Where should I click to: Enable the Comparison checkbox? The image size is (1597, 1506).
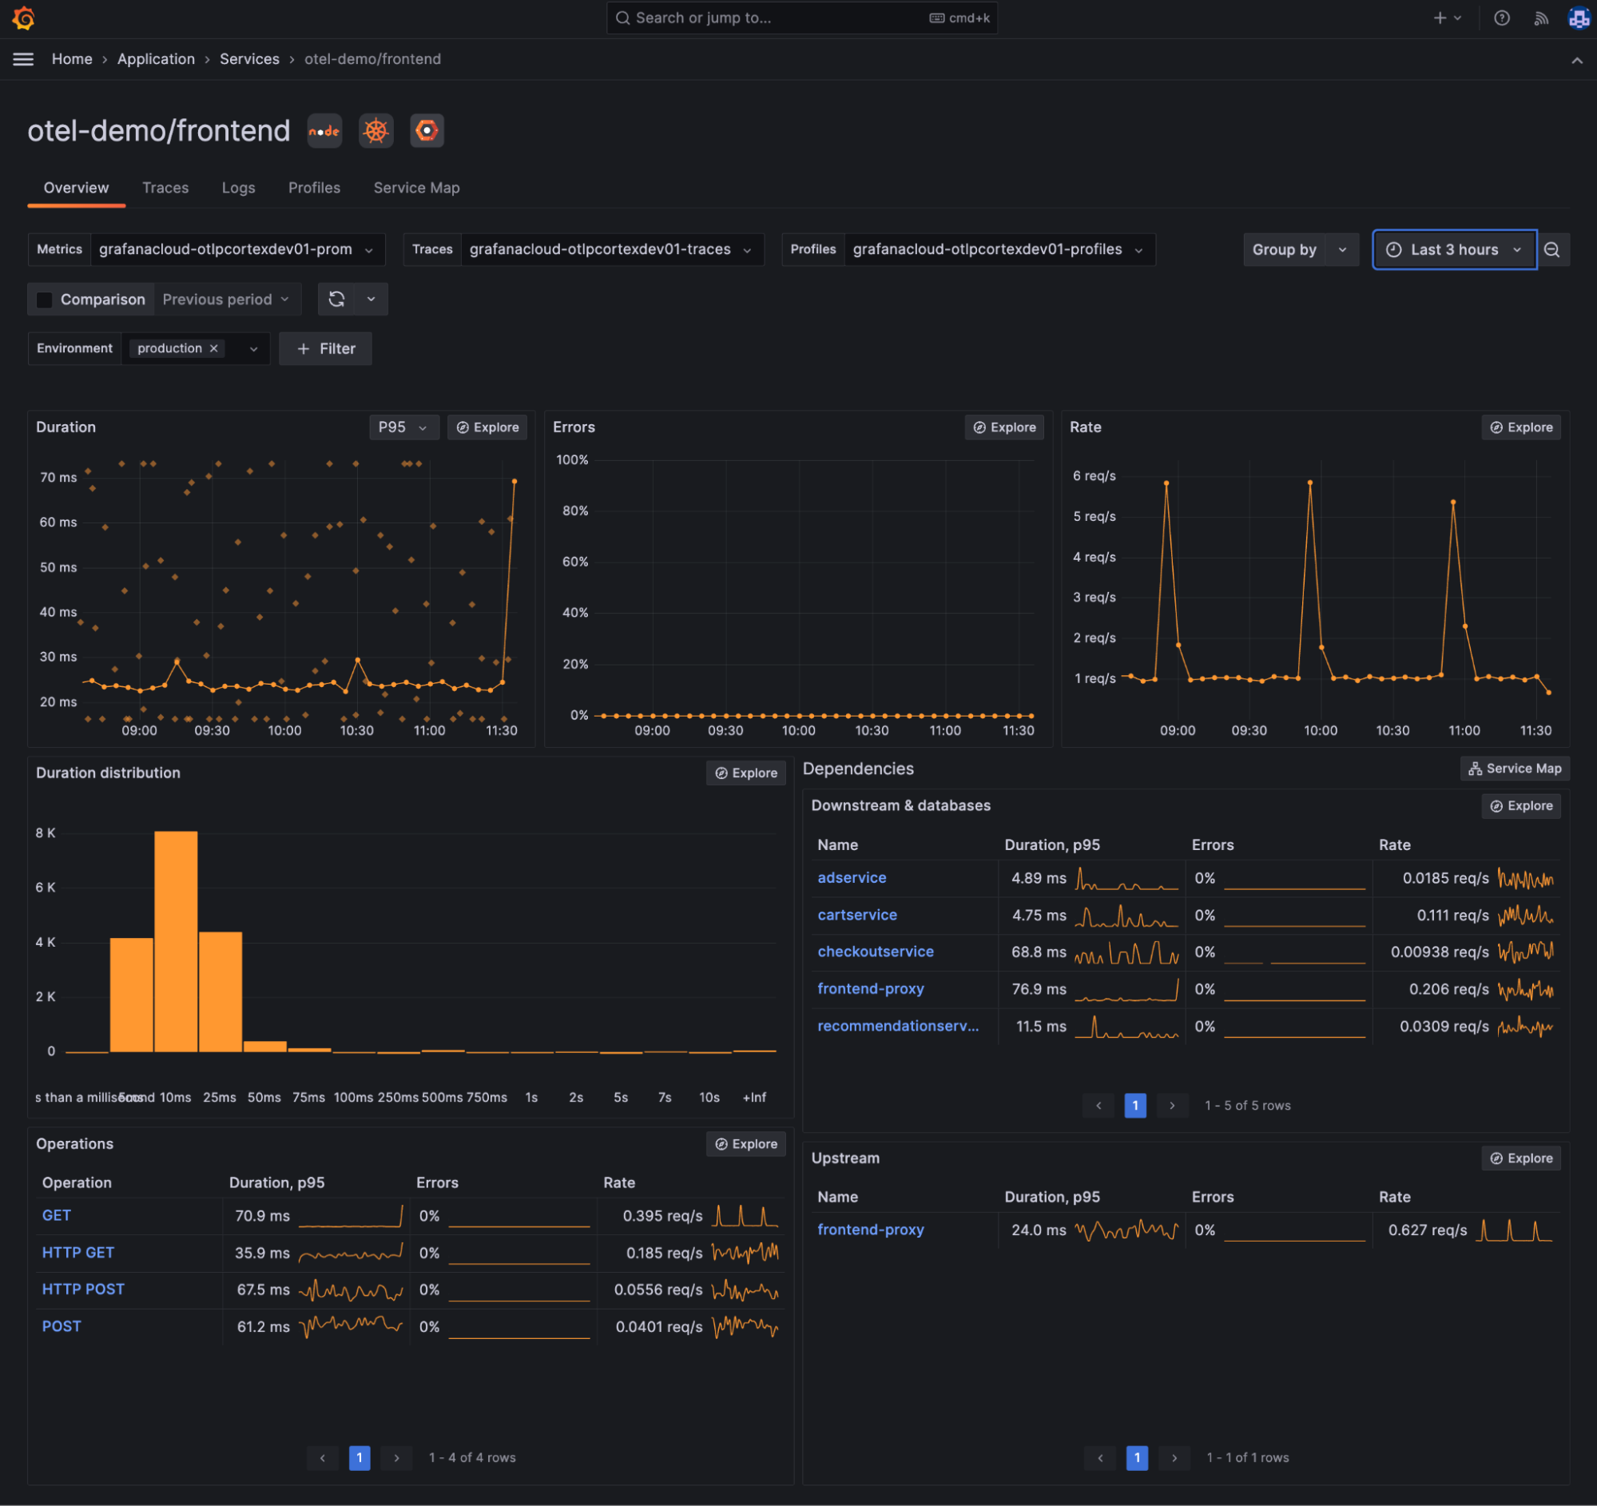click(x=44, y=300)
